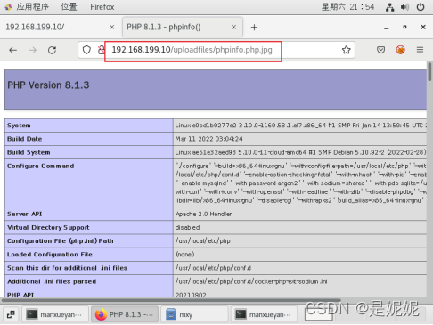Click the Configuration File (php.ini) Path label
The height and width of the screenshot is (325, 433).
(61, 241)
